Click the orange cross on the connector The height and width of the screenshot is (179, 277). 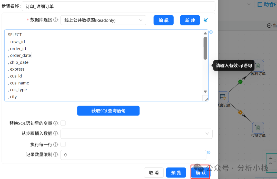(x=240, y=113)
